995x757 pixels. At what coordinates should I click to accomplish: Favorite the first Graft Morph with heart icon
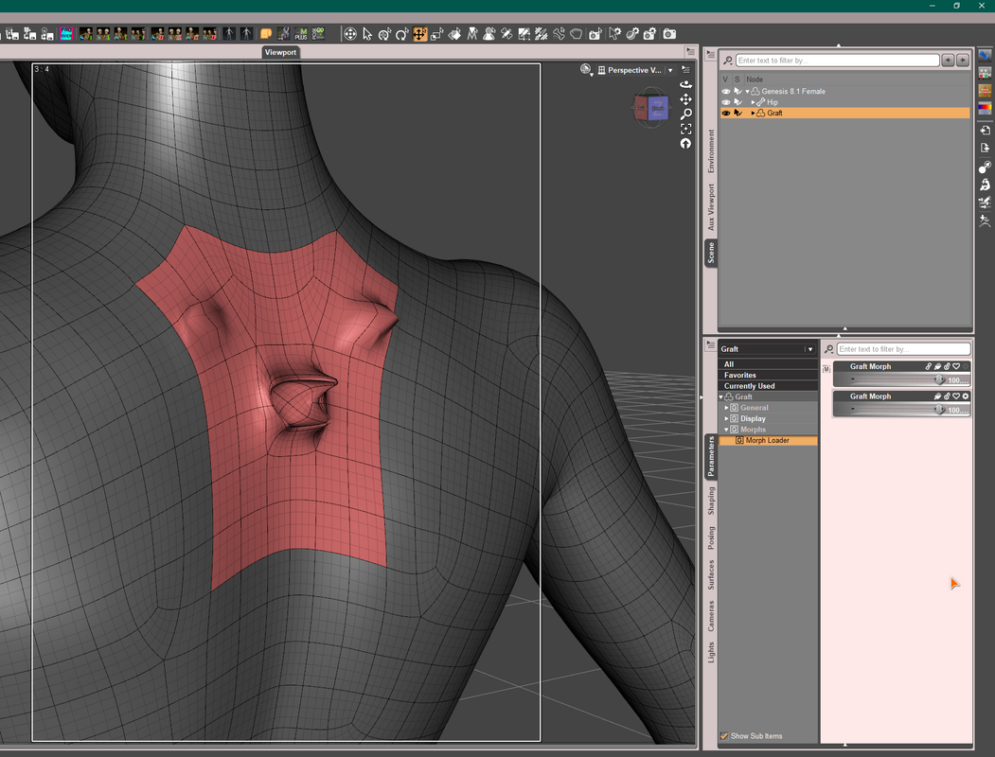tap(956, 366)
